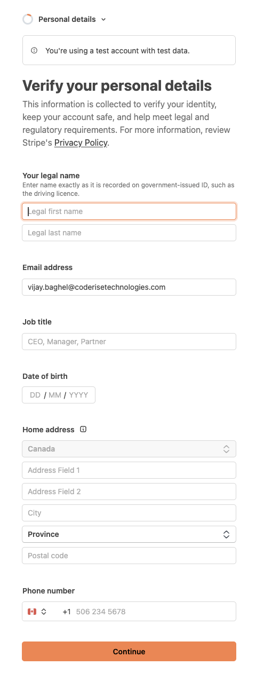Expand the Personal details chevron
This screenshot has width=256, height=697.
(103, 19)
